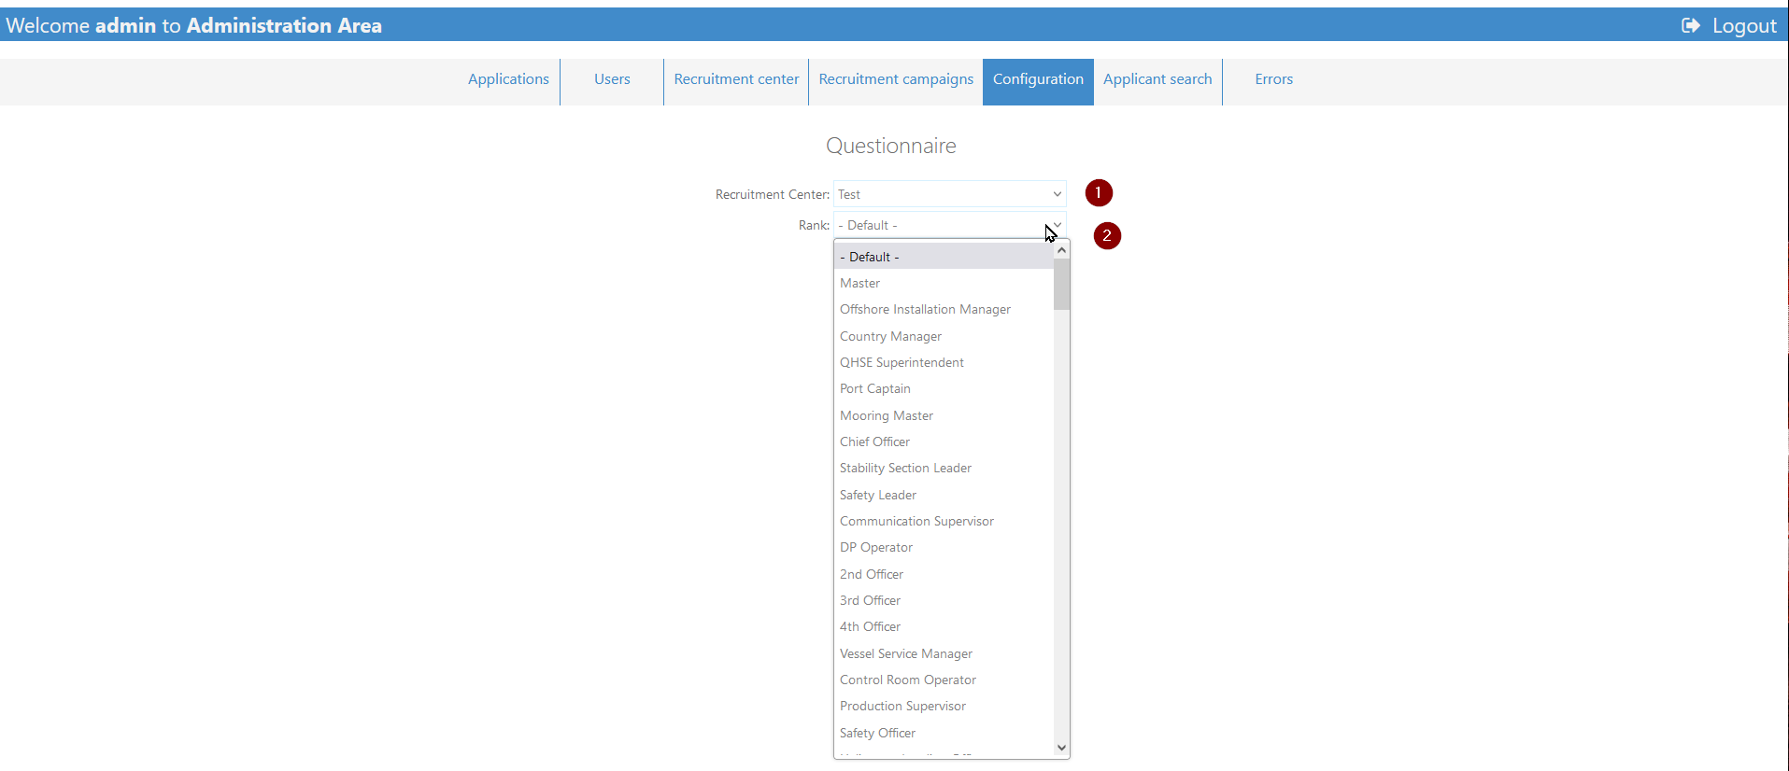Pick 4th Officer from the list
The image size is (1789, 771).
point(944,626)
